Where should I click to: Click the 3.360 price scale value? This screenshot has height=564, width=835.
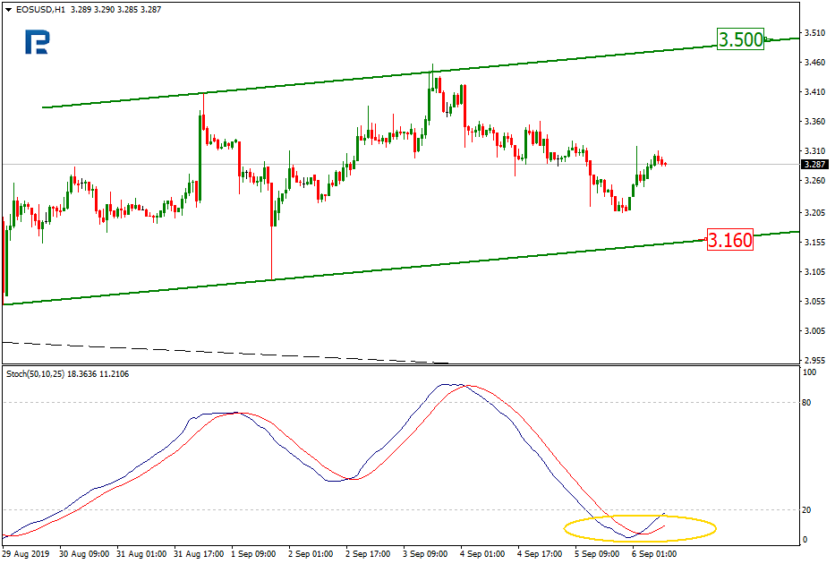coord(814,122)
